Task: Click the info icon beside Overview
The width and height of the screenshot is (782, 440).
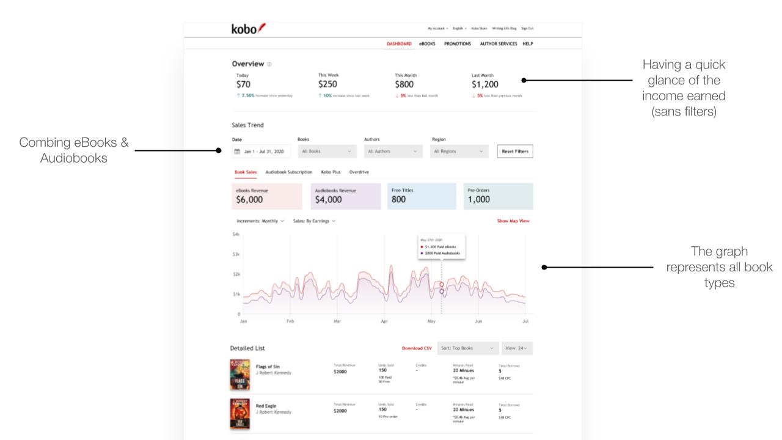Action: (x=269, y=64)
